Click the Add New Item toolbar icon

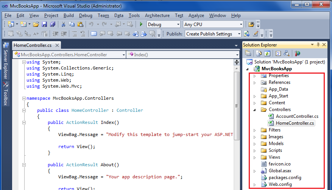tap(23, 24)
